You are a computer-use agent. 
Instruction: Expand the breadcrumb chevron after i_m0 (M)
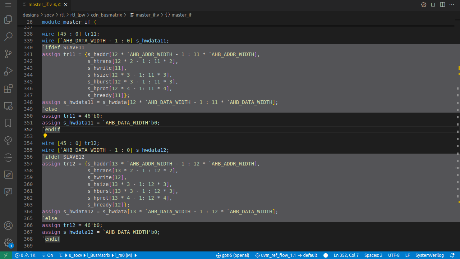pos(135,255)
